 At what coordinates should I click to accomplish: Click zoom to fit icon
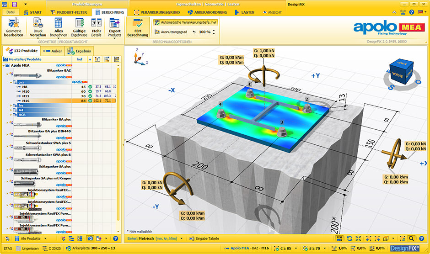pyautogui.click(x=359, y=238)
